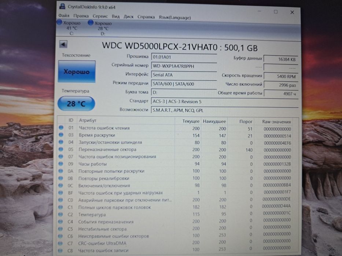This screenshot has height=256, width=342.
Task: Click status dot for Часы работы row
Action: click(x=61, y=163)
